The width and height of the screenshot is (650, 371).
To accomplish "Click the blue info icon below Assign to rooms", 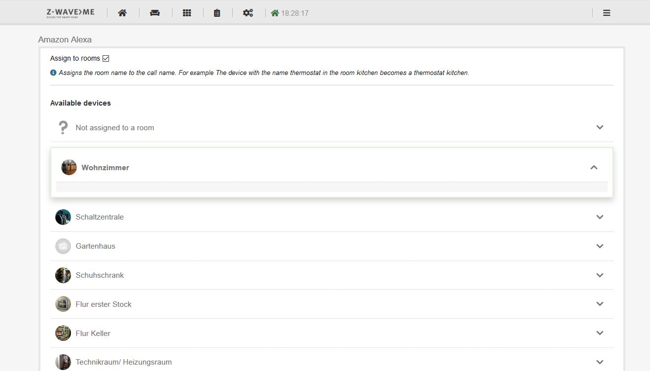I will point(53,73).
